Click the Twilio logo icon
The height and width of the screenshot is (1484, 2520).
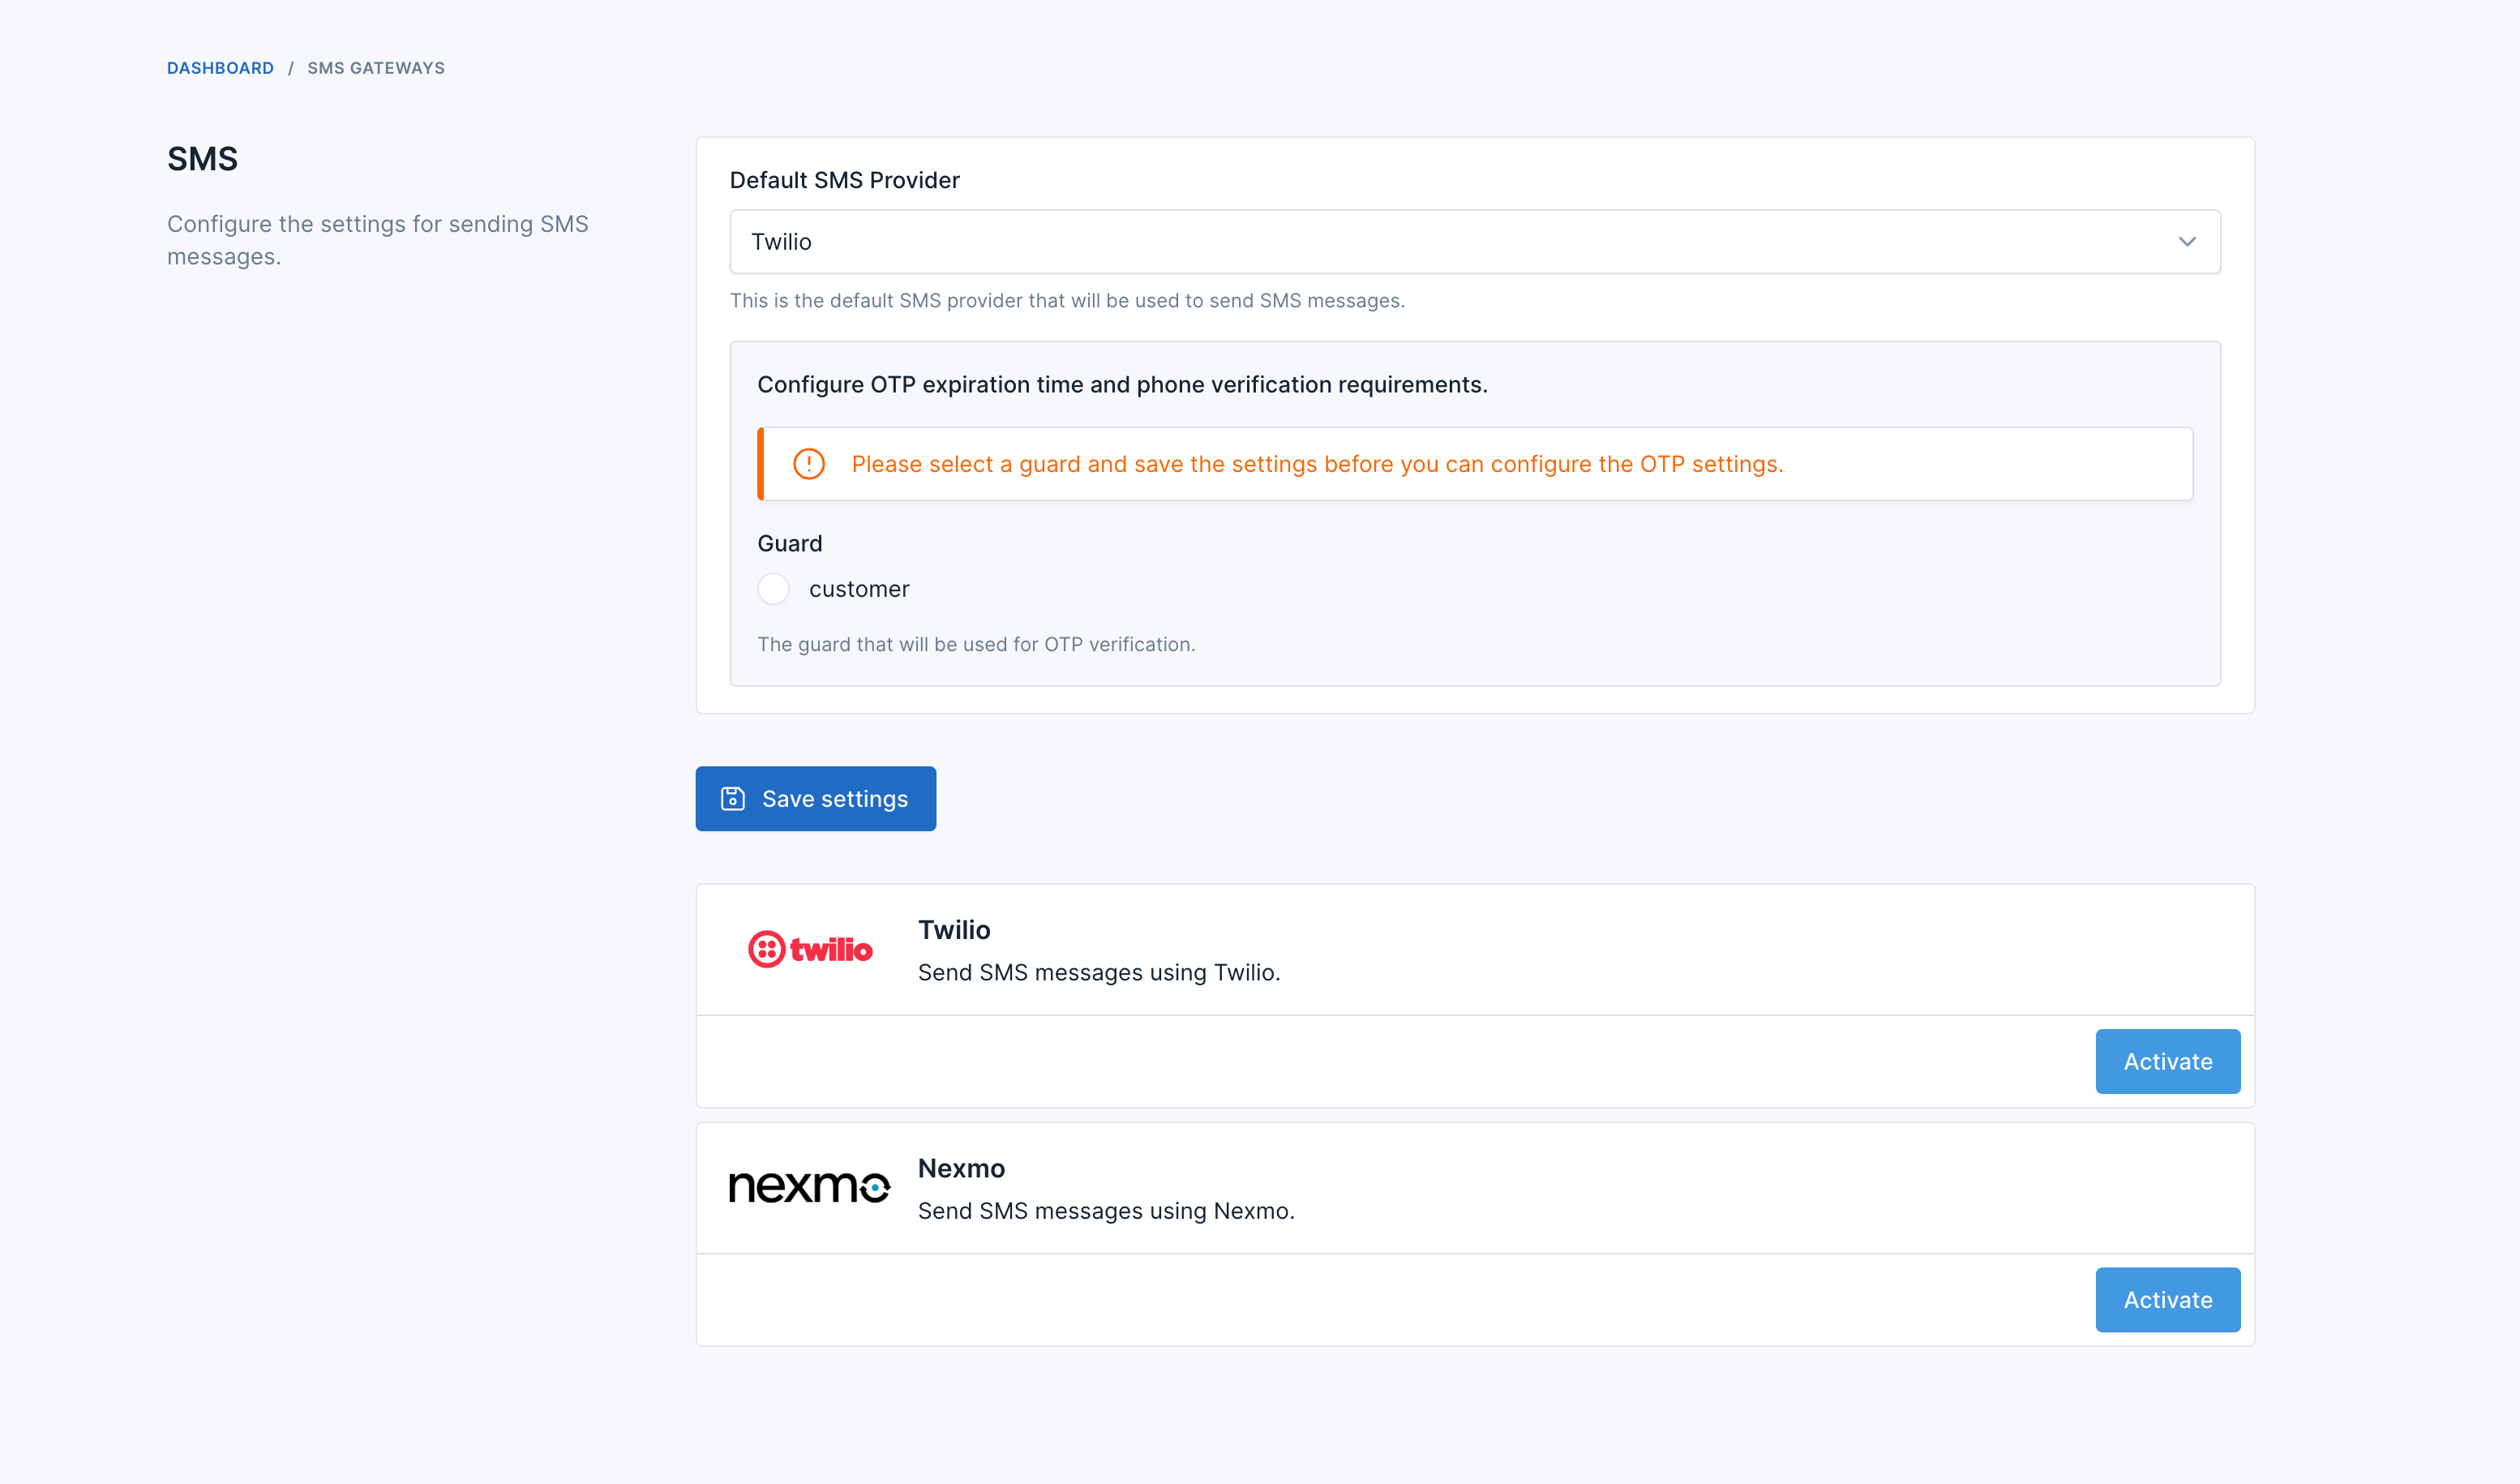click(x=809, y=949)
